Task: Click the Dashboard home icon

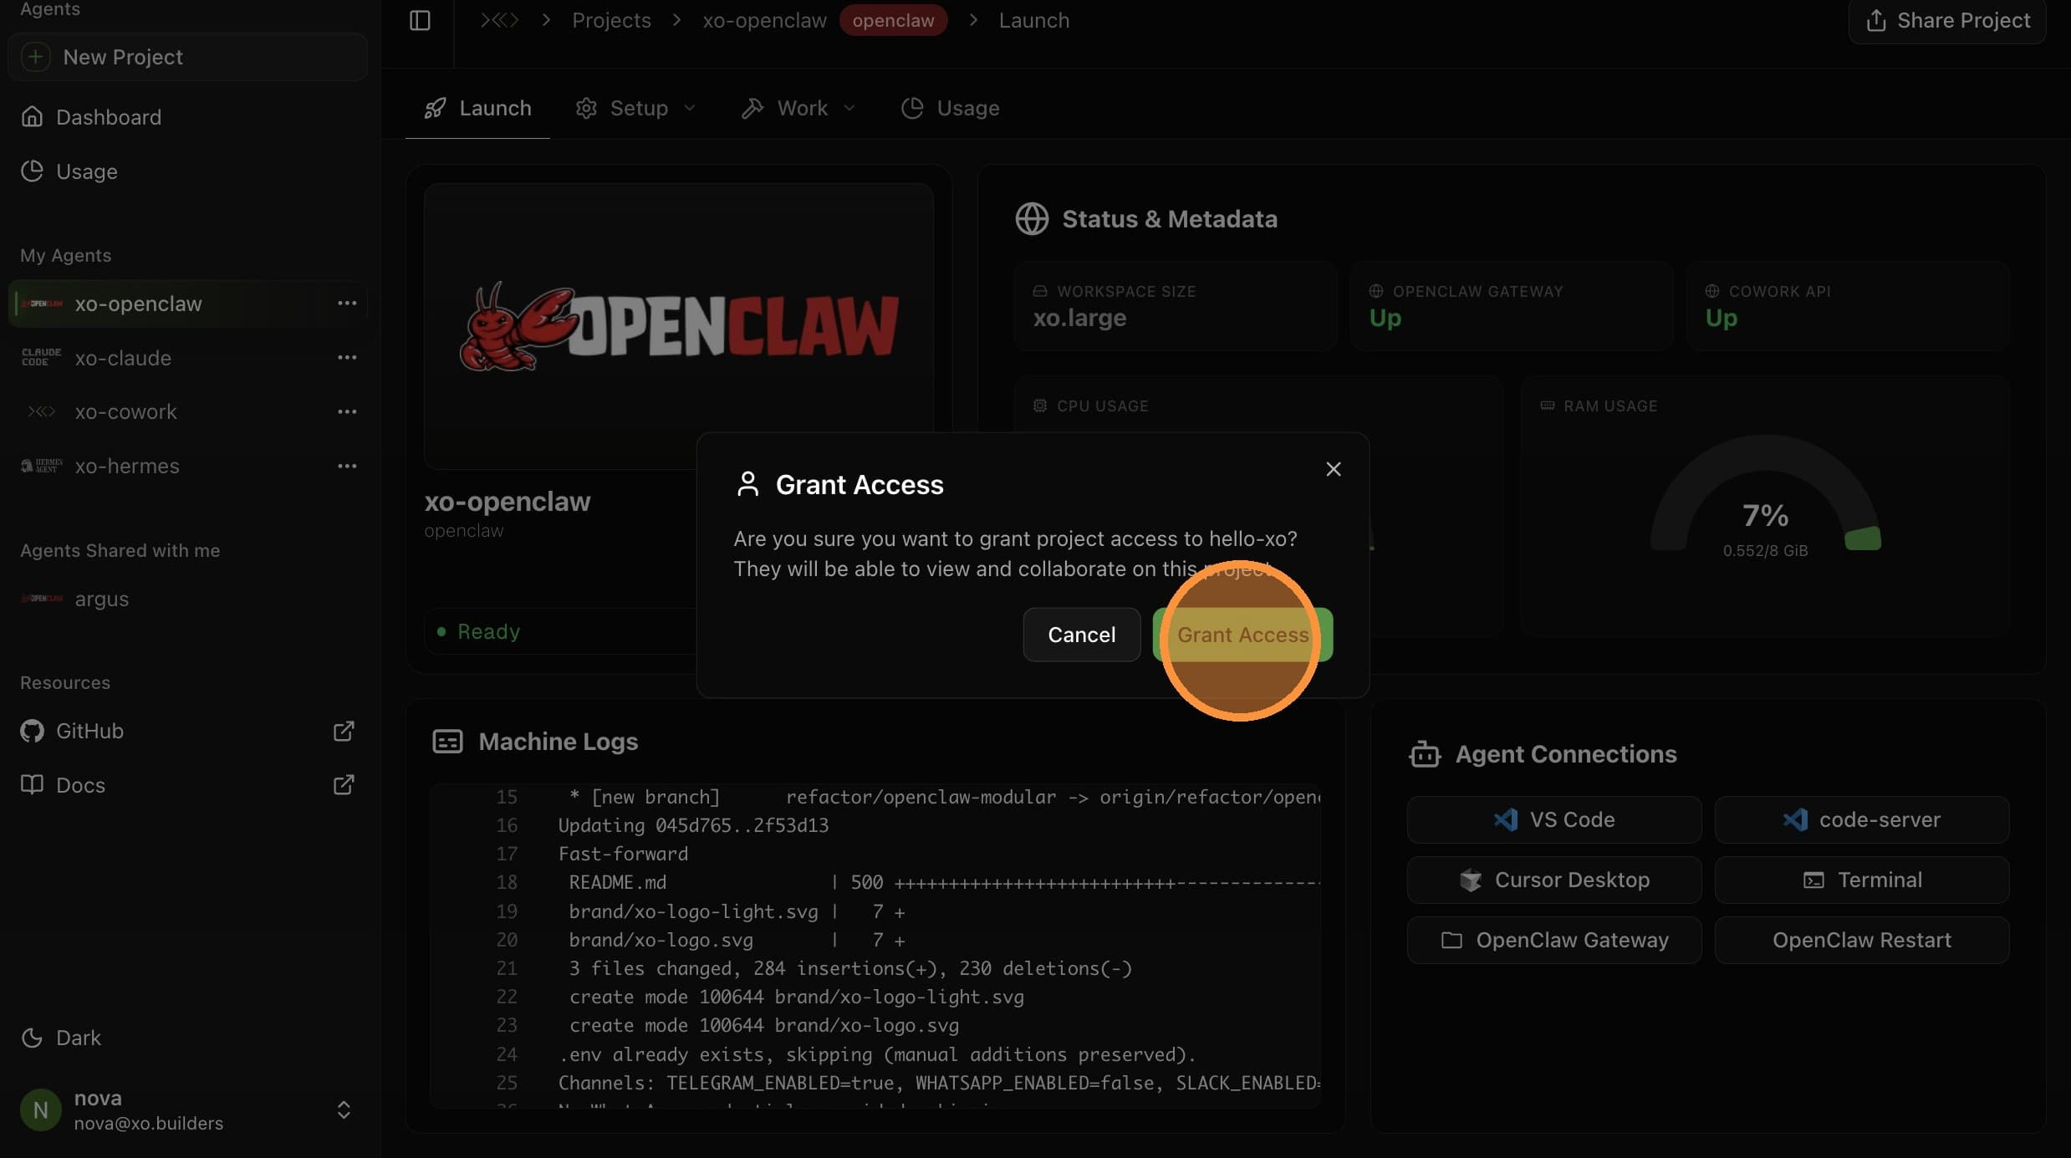Action: click(32, 117)
